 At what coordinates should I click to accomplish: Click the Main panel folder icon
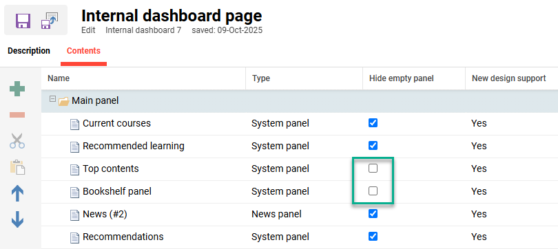63,101
